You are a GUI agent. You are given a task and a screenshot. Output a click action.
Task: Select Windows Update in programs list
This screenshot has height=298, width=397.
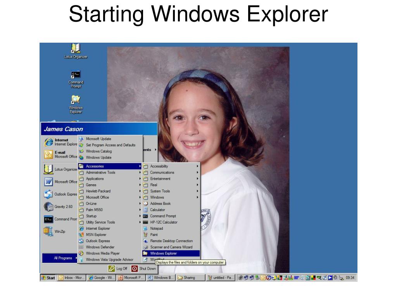coord(110,158)
